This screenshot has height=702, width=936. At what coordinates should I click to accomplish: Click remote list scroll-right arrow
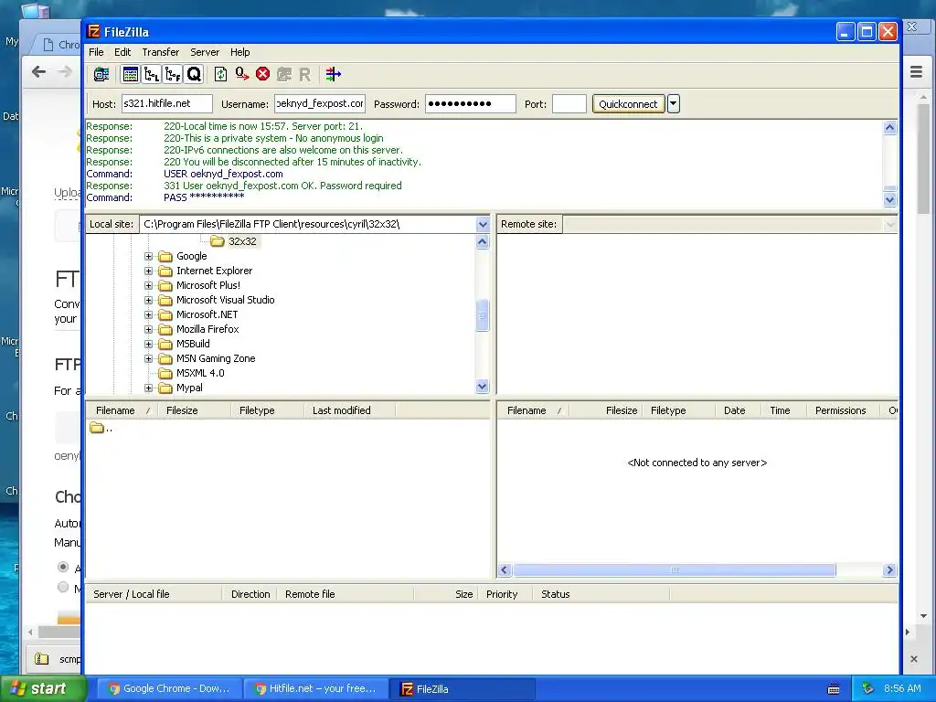[x=890, y=570]
